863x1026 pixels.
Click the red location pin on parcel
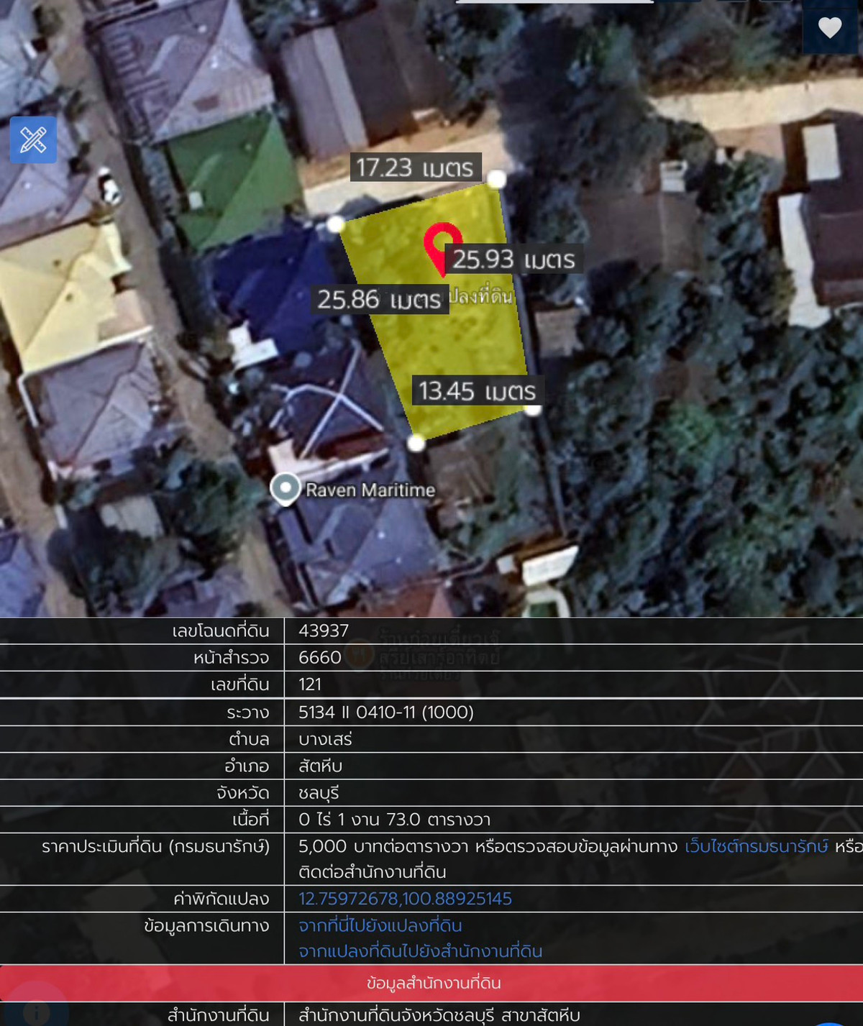pos(442,244)
